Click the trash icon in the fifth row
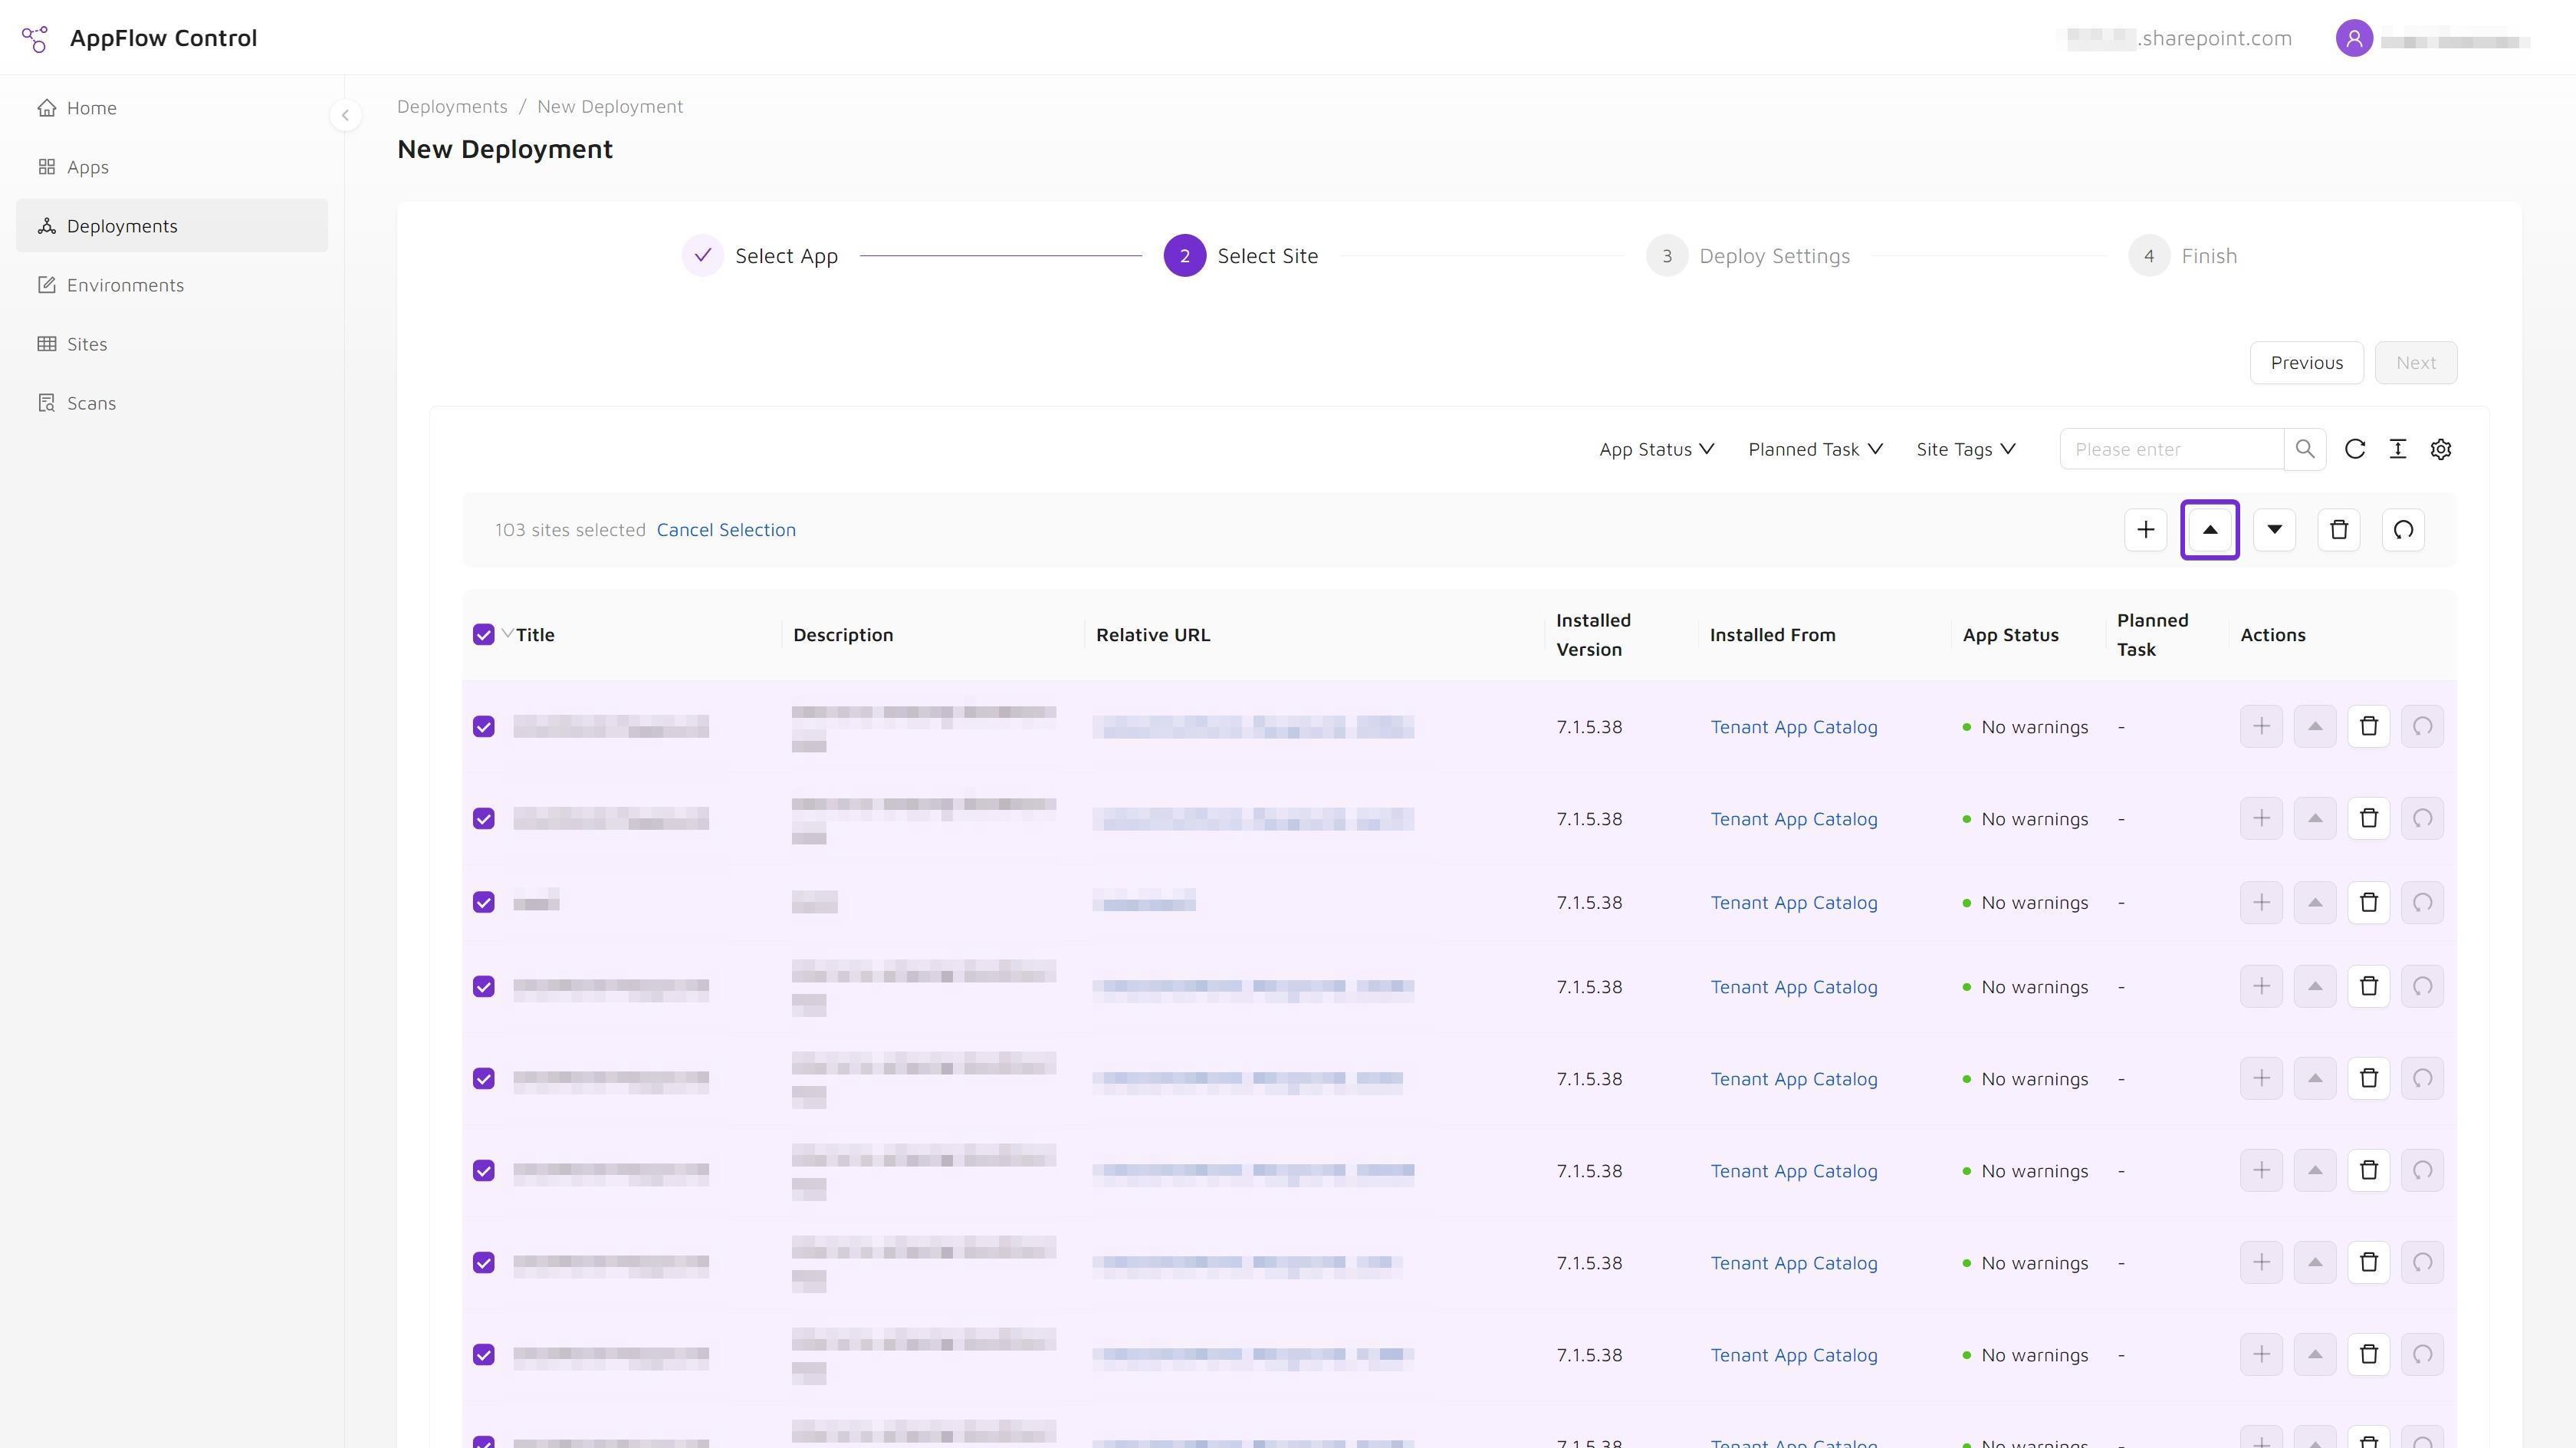The width and height of the screenshot is (2576, 1448). tap(2369, 1079)
